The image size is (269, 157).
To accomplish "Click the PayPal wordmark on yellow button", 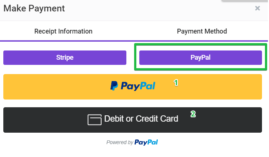I will pos(138,86).
